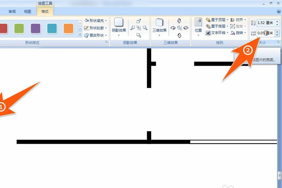This screenshot has width=282, height=188.
Task: Open the 文字环绕 text wrapping menu
Action: click(x=217, y=33)
